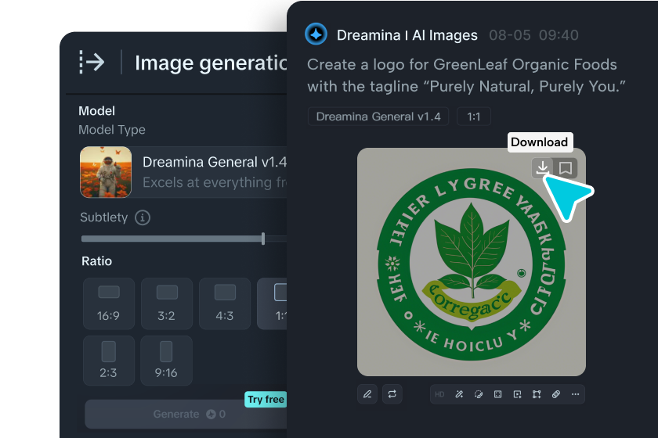Click the pencil edit prompt icon
Image resolution: width=658 pixels, height=438 pixels.
[367, 394]
